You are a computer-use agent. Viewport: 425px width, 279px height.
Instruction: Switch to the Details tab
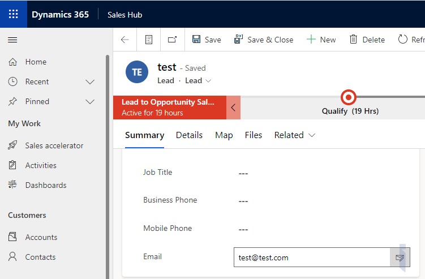point(189,135)
